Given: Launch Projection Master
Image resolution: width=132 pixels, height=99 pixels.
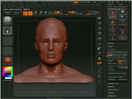Looking at the screenshot, I should click(x=18, y=13).
